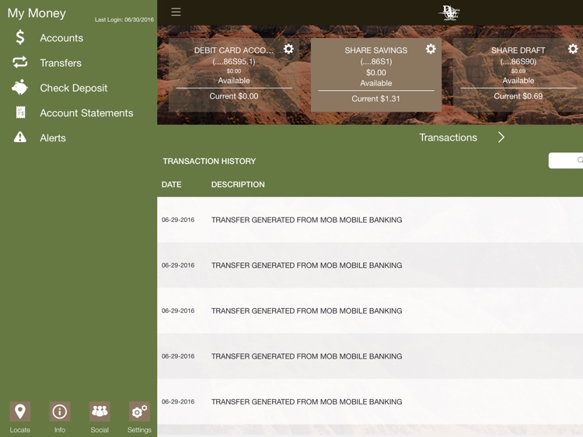Click Current $0.69 on Share Draft
Image resolution: width=583 pixels, height=437 pixels.
[x=518, y=96]
